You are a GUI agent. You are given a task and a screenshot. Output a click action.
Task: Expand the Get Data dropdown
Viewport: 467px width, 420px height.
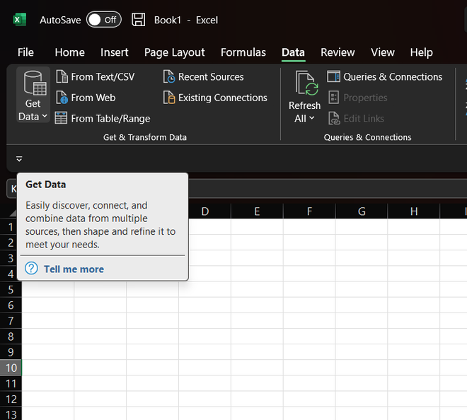33,117
